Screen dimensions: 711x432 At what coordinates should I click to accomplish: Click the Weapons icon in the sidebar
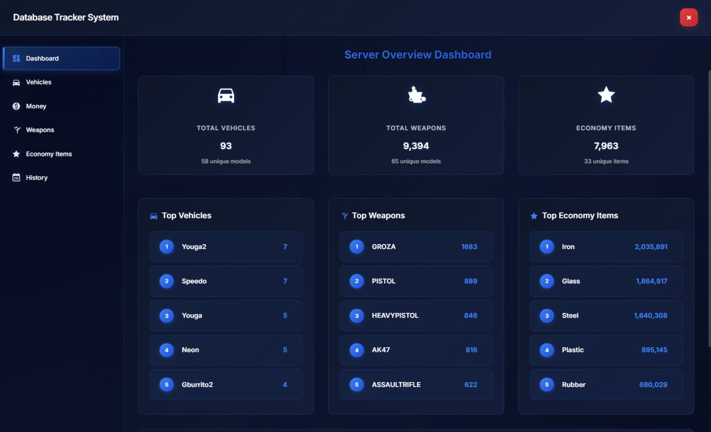17,130
